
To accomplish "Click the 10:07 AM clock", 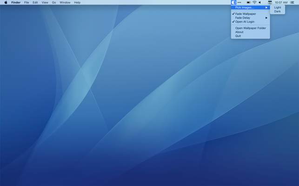I will pos(281,2).
